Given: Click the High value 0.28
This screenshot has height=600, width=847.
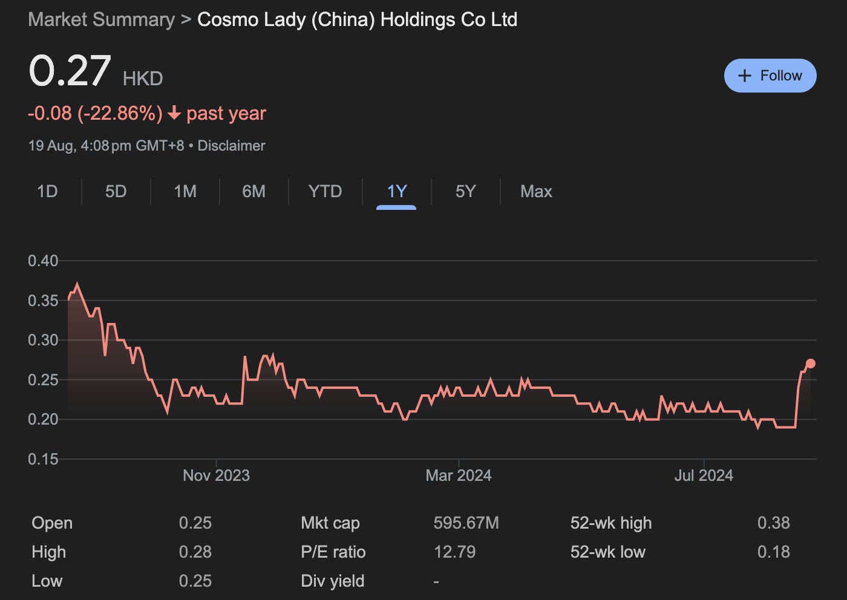Looking at the screenshot, I should click(195, 552).
